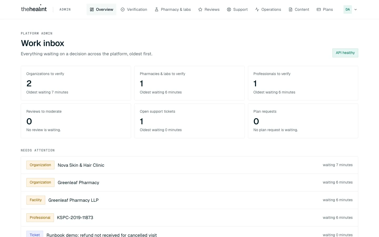379x237 pixels.
Task: Click the Ticket tag badge
Action: [x=35, y=234]
